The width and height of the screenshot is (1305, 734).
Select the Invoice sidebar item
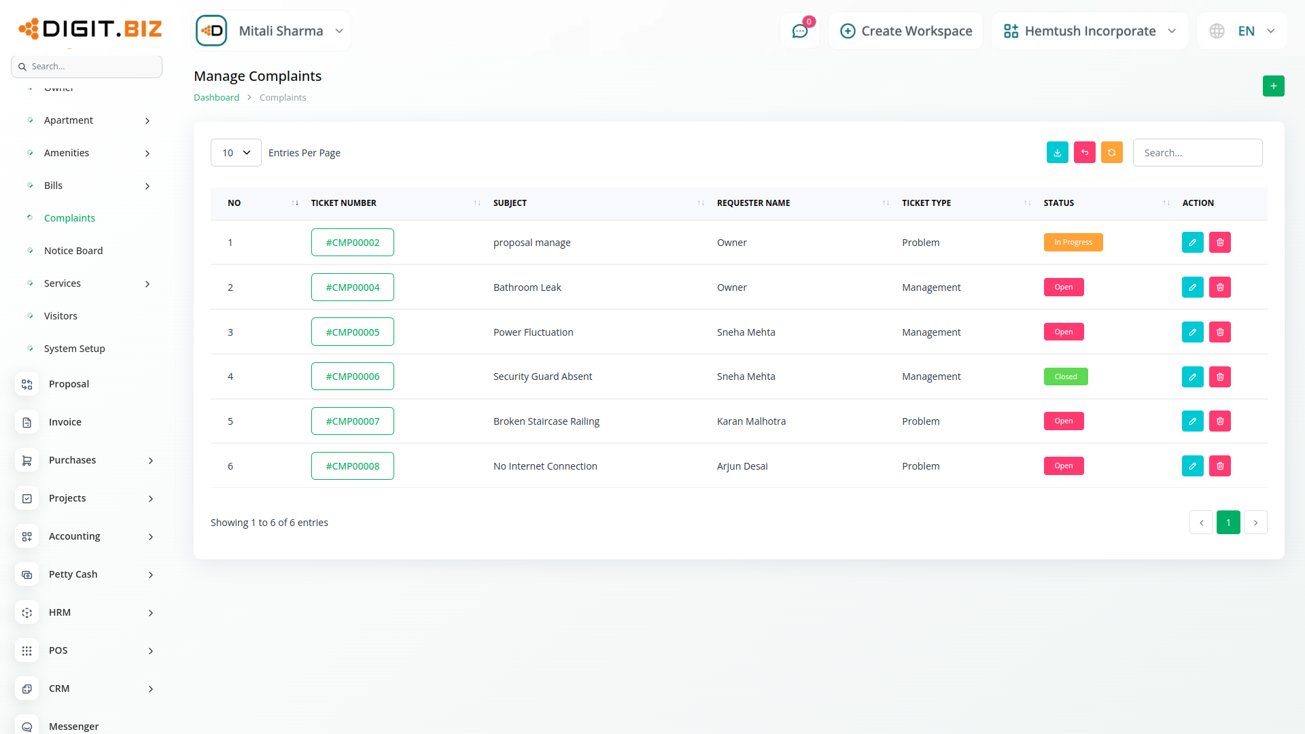pos(65,422)
